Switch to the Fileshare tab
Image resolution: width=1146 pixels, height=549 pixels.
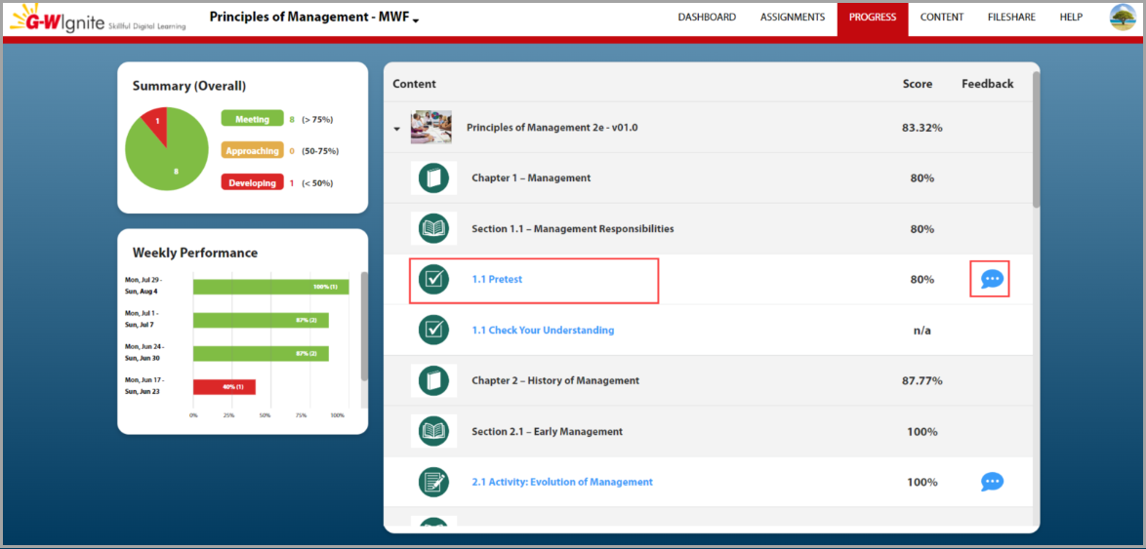(1011, 18)
